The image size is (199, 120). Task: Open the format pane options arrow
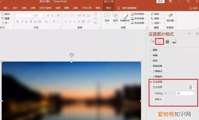(189, 34)
